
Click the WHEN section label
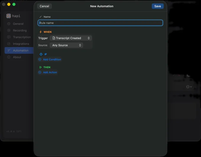point(48,32)
